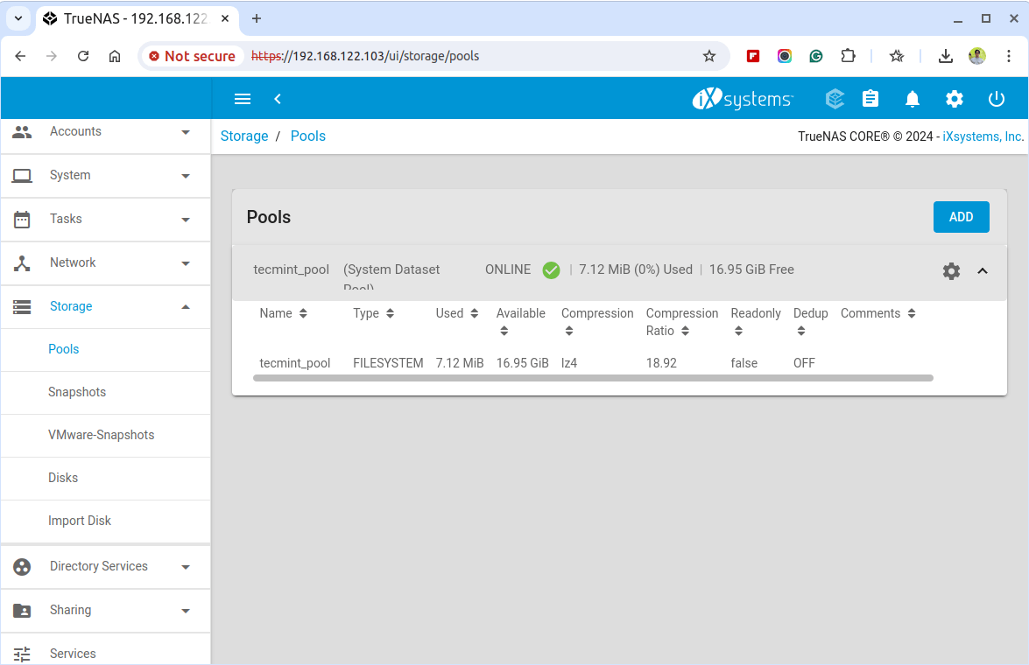Viewport: 1029px width, 665px height.
Task: Open the browser extensions puzzle icon
Action: point(848,56)
